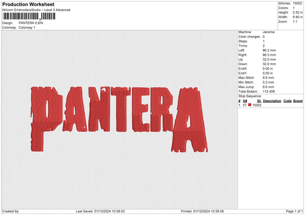The height and width of the screenshot is (215, 305).
Task: Click the N# column header
Action: 245,101
